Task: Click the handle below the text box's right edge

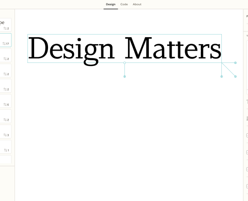Action: (222, 76)
